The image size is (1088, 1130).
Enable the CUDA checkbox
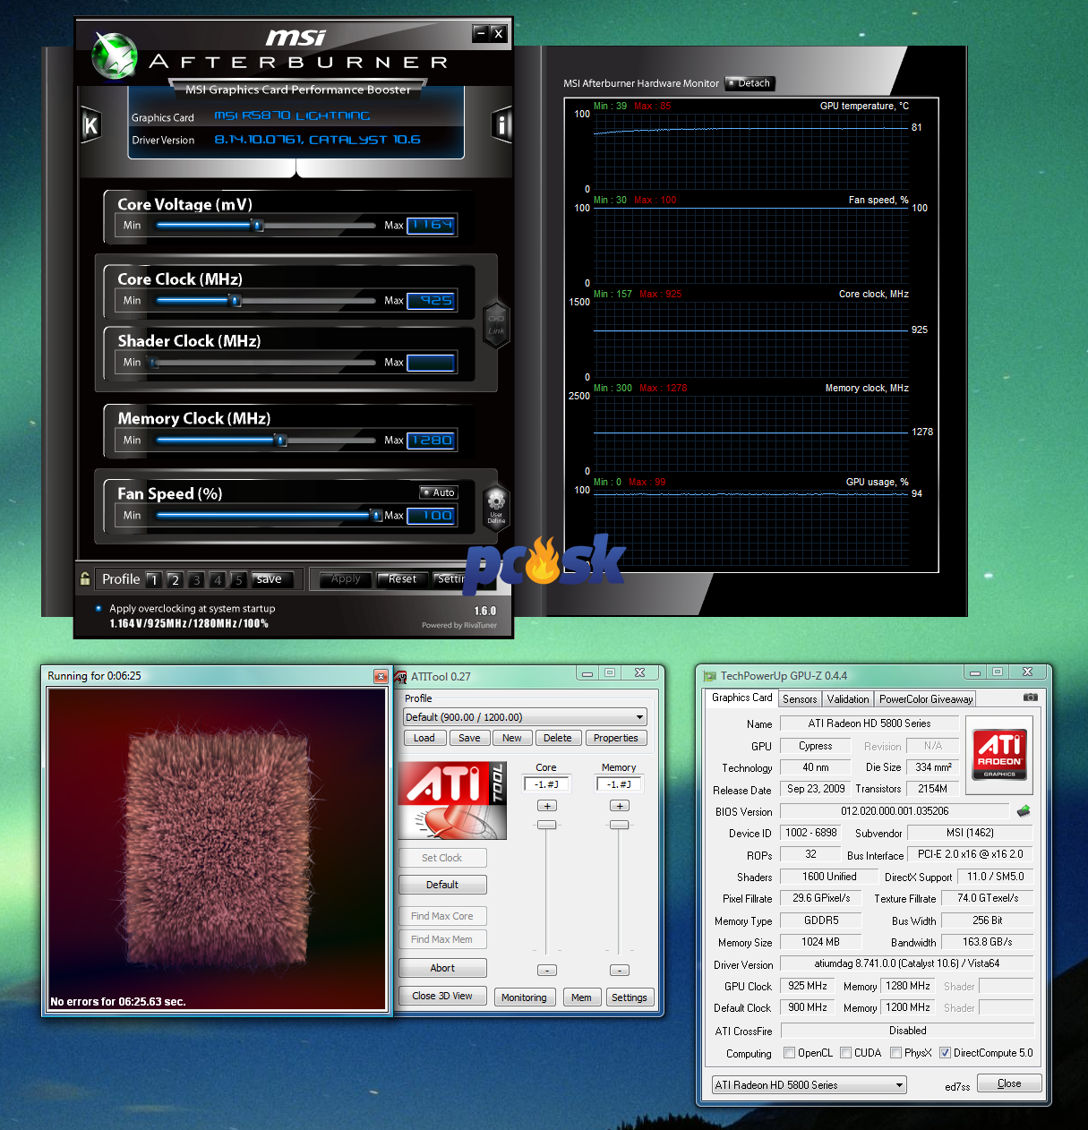(x=845, y=1053)
